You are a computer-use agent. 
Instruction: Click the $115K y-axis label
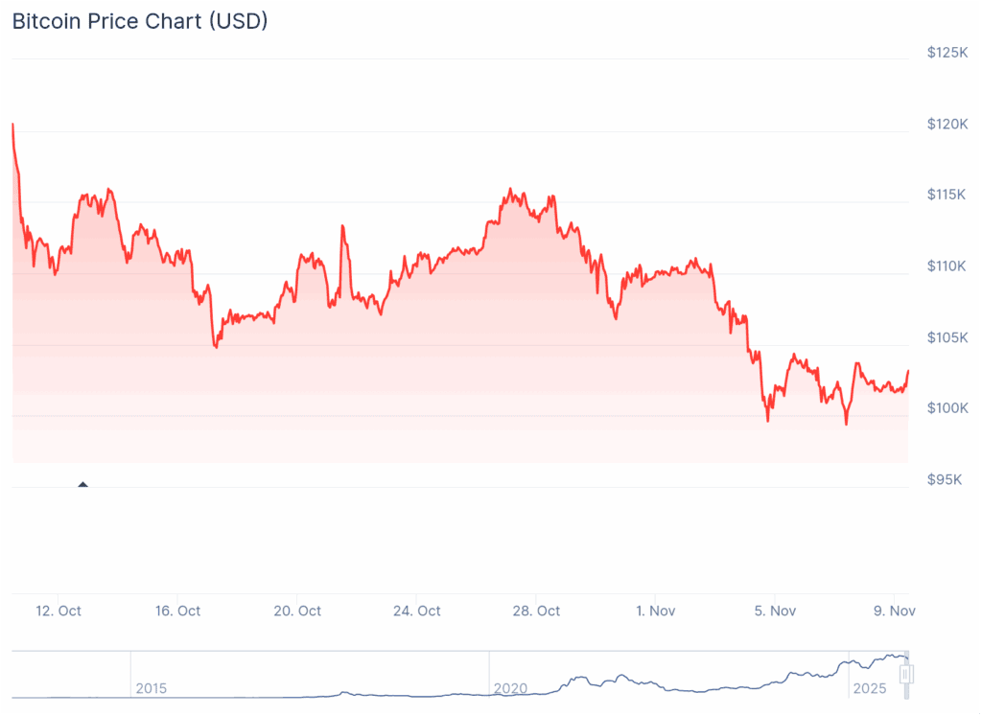pos(947,195)
